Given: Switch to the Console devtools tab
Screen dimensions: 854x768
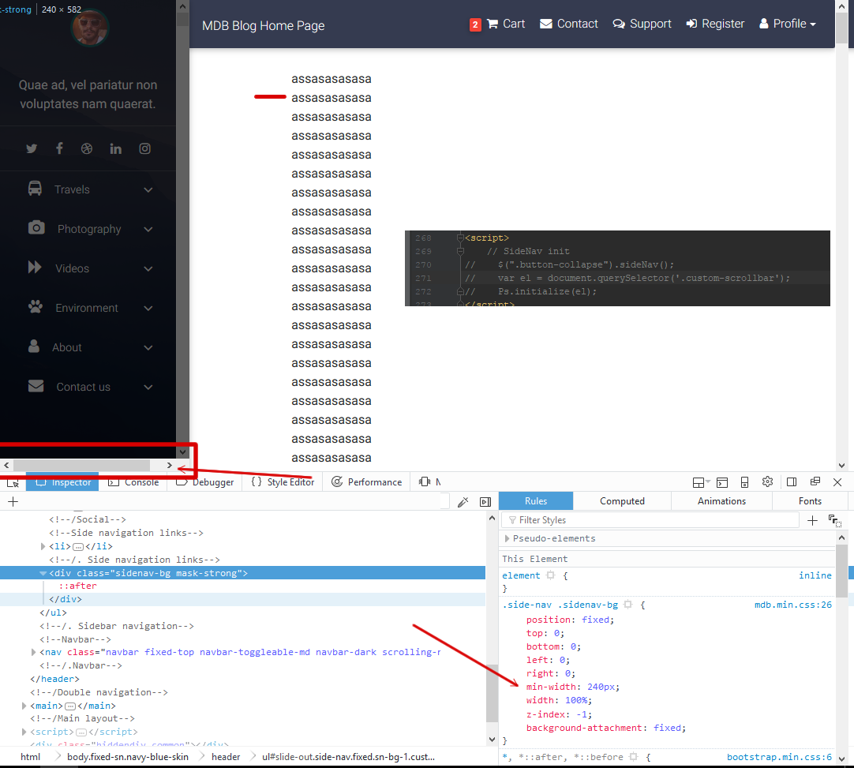Looking at the screenshot, I should point(133,482).
